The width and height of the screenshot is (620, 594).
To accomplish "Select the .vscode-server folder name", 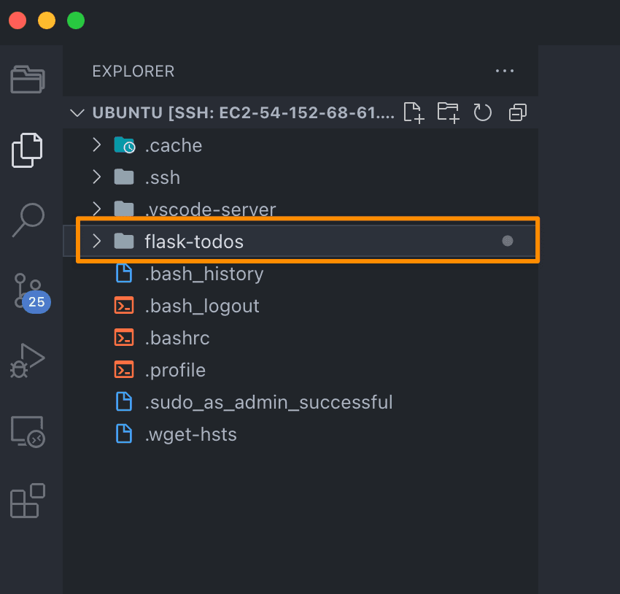I will click(210, 209).
